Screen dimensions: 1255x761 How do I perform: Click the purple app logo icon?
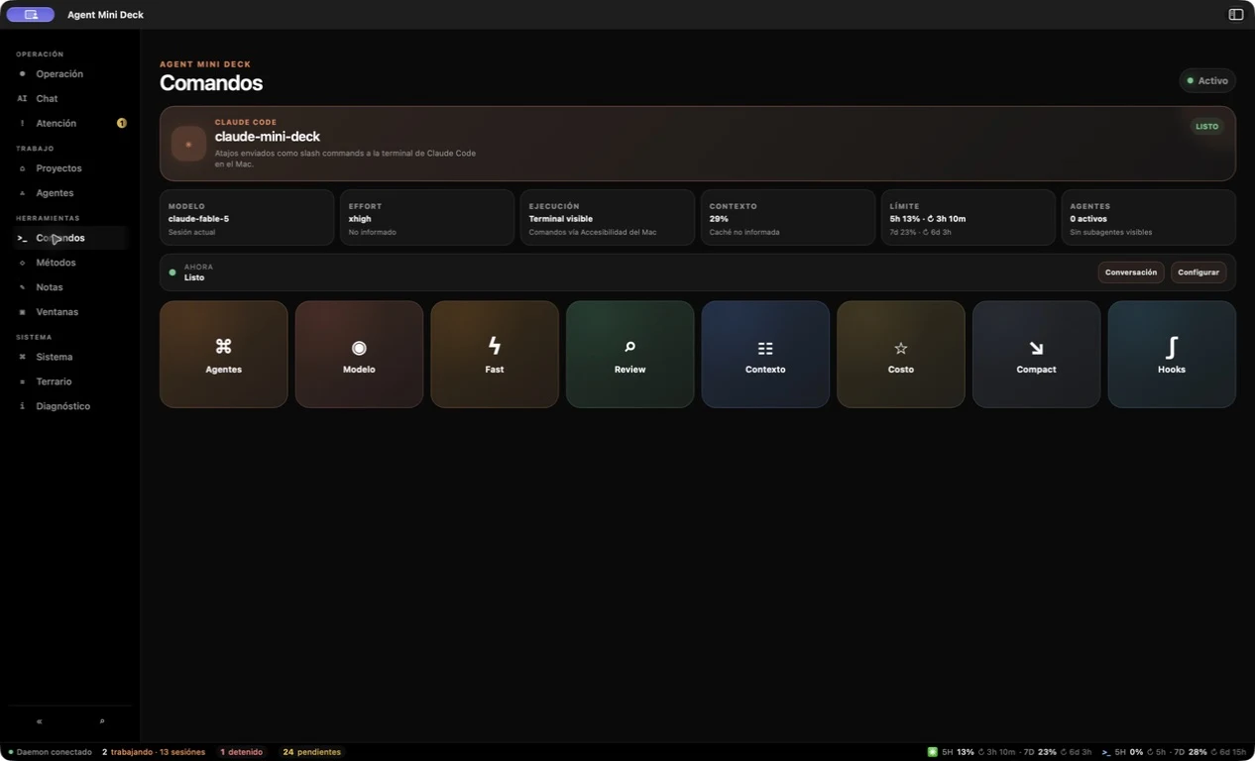(31, 15)
